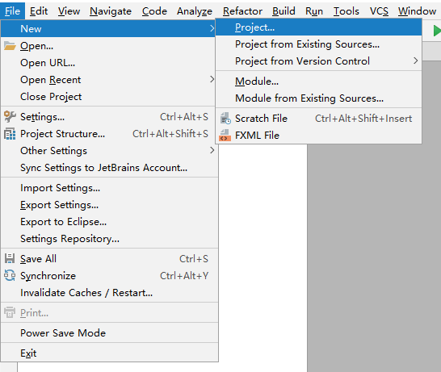Click the Scratch File icon

coord(225,119)
